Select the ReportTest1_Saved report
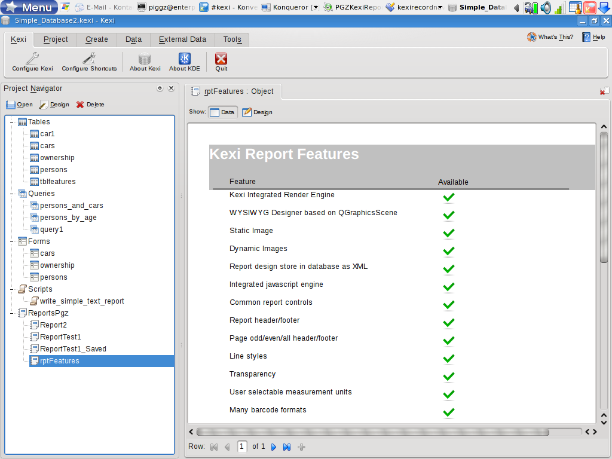Viewport: 612px width, 459px height. (x=68, y=349)
